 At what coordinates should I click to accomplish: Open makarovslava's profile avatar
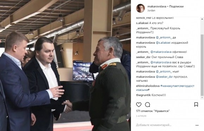(140, 8)
